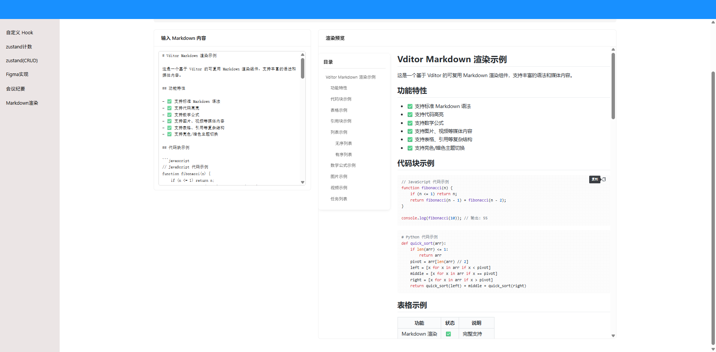Viewport: 716px width, 352px height.
Task: Click the 表格示例 heading in preview
Action: [x=412, y=305]
